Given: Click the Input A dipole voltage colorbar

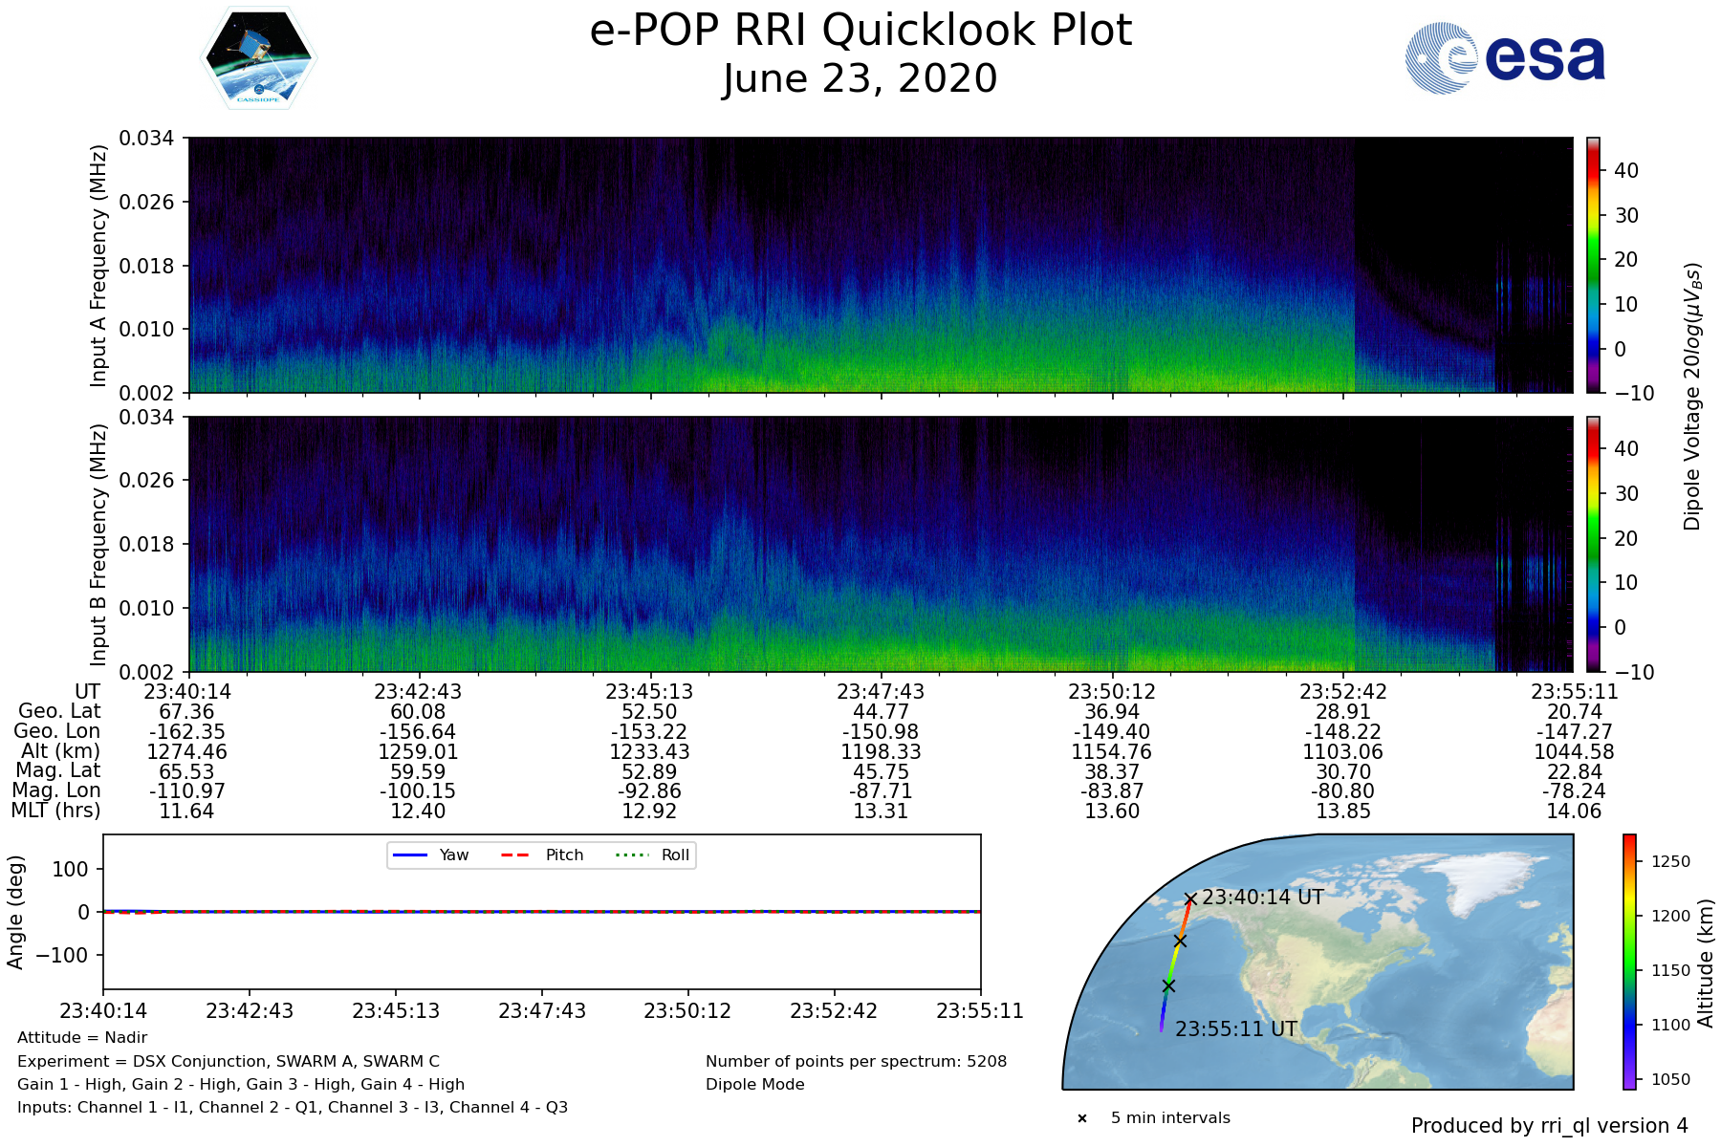Looking at the screenshot, I should 1594,265.
